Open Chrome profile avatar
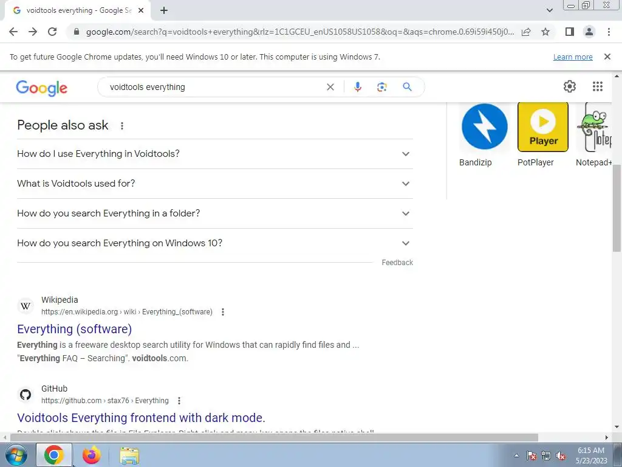 click(x=589, y=32)
